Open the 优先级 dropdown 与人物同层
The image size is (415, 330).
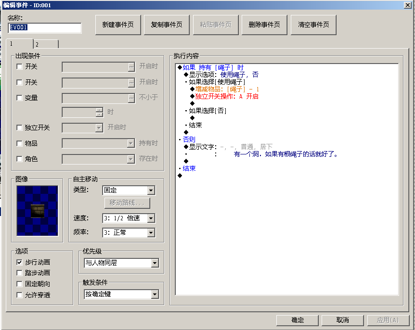point(121,263)
